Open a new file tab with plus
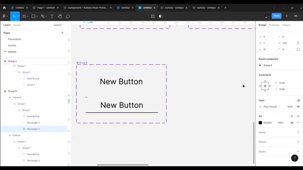303x170 pixels. [225, 8]
